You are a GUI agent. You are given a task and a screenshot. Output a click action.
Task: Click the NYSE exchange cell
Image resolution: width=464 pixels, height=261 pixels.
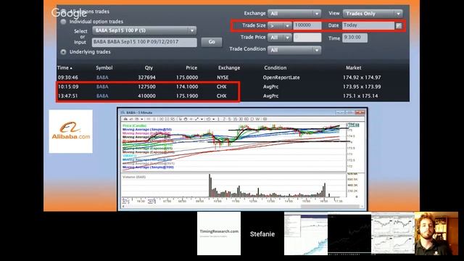click(223, 78)
